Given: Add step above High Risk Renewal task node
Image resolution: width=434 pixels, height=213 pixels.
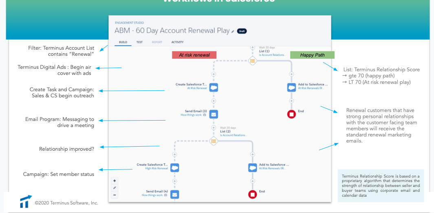Looking at the screenshot, I should (174, 154).
